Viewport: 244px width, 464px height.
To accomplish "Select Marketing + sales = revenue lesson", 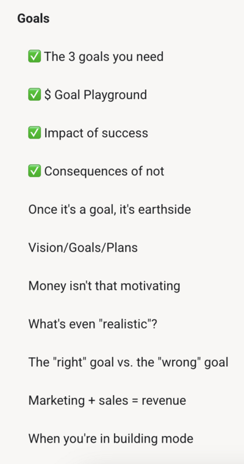I will tap(107, 401).
